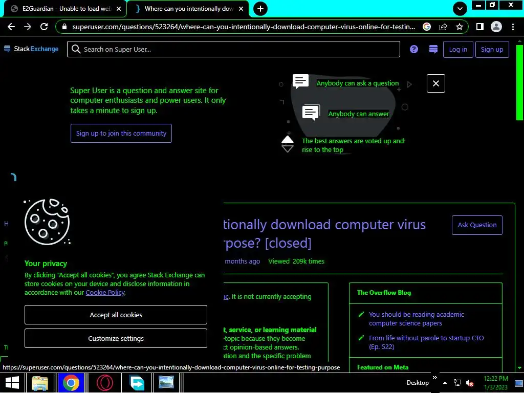Open the Chrome profile avatar
Screen dimensions: 524x393
click(496, 27)
